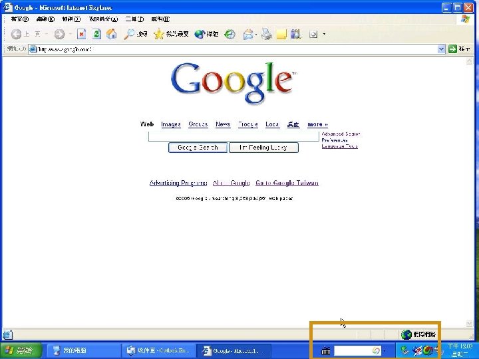Click the white taskbar deskbar input field
The height and width of the screenshot is (359, 479).
tap(357, 350)
